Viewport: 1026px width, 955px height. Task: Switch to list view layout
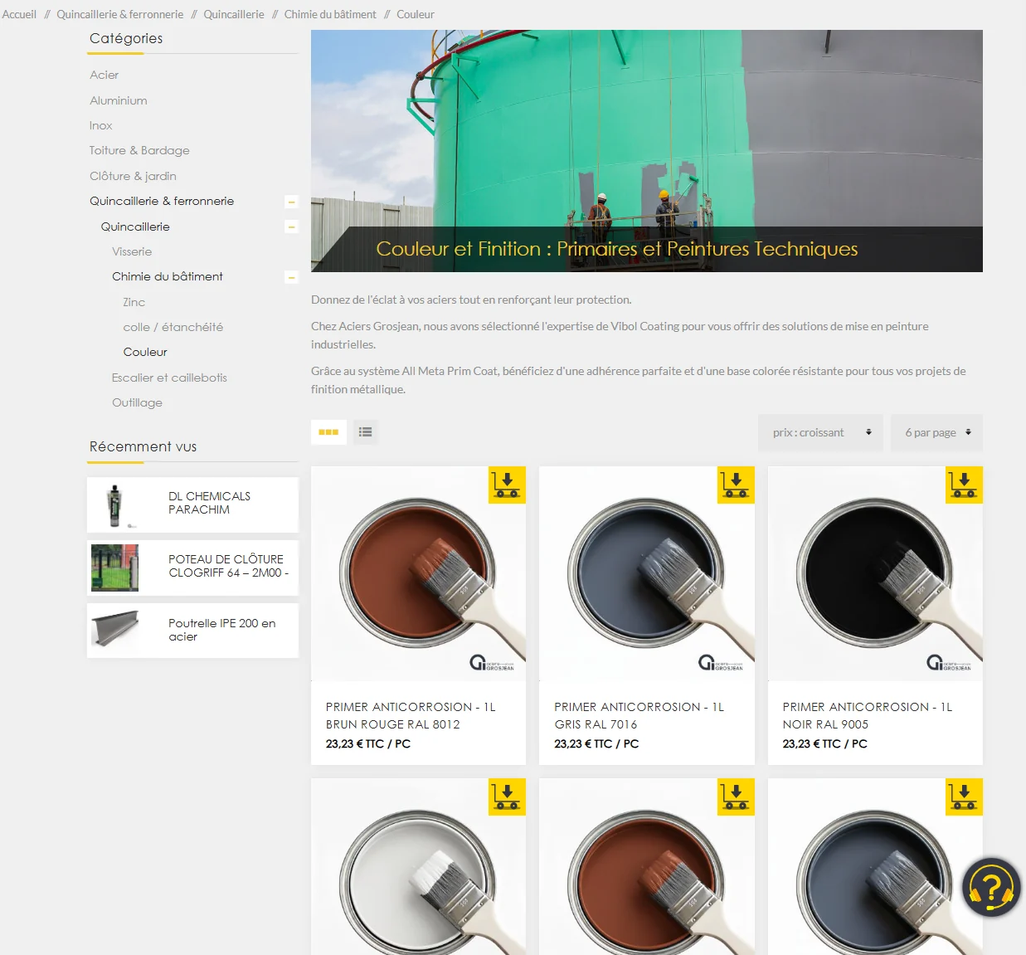pyautogui.click(x=365, y=431)
